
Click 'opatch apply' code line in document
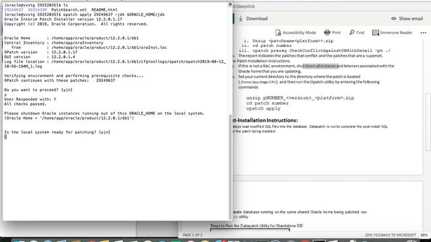[263, 108]
